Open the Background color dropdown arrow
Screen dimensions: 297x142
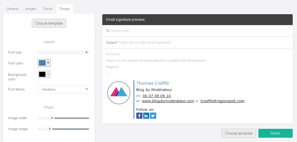(x=48, y=74)
